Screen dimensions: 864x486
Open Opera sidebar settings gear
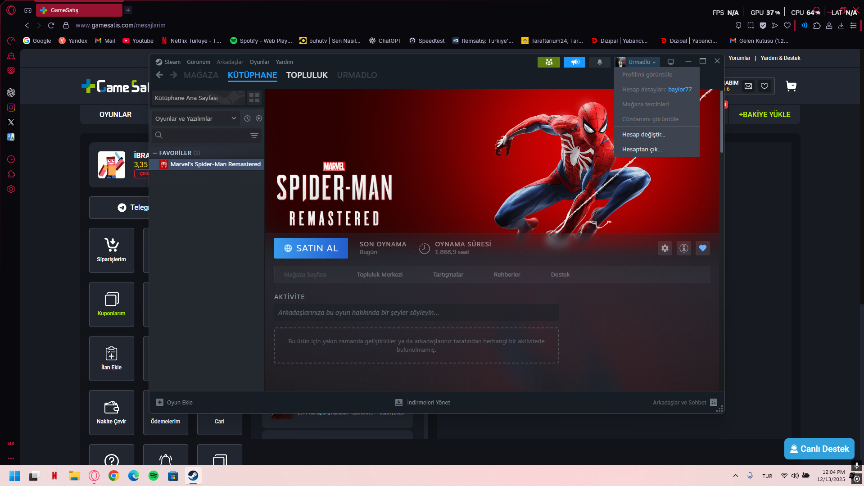11,189
